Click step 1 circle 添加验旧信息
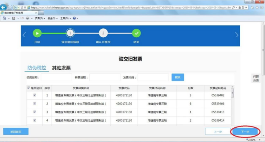The image size is (265, 142). click(x=70, y=33)
